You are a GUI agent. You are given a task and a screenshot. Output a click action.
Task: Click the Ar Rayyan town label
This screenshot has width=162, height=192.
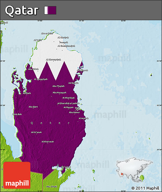[68, 108]
